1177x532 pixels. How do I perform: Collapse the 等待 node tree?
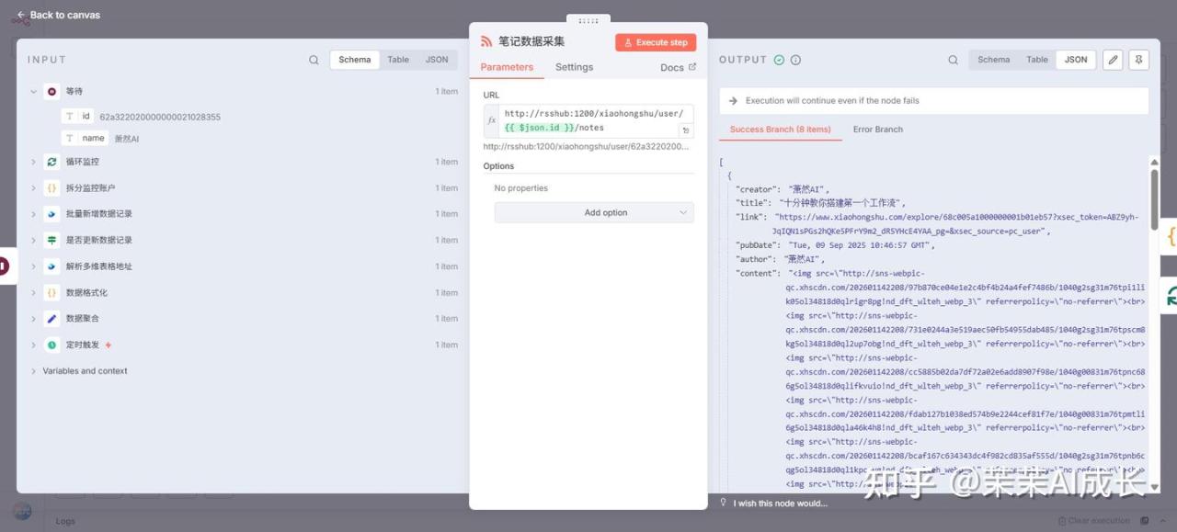pos(33,92)
